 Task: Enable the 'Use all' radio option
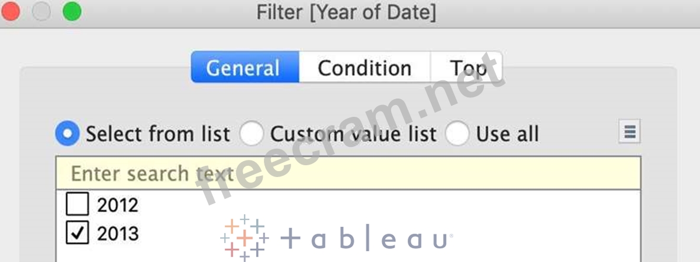[457, 134]
